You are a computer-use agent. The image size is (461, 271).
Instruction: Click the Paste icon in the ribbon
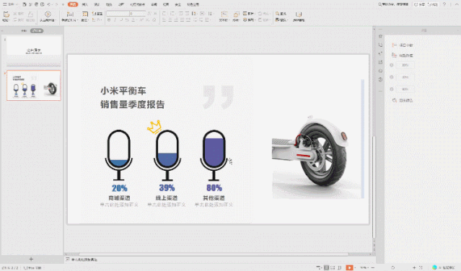[x=6, y=14]
